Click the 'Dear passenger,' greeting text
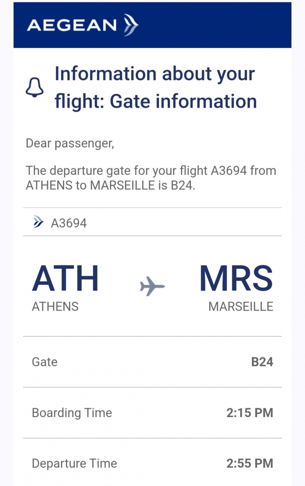305x486 pixels. click(x=70, y=144)
